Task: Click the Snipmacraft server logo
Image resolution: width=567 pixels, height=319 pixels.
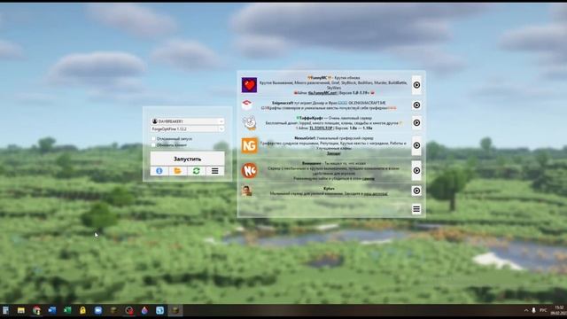Action: click(x=247, y=105)
